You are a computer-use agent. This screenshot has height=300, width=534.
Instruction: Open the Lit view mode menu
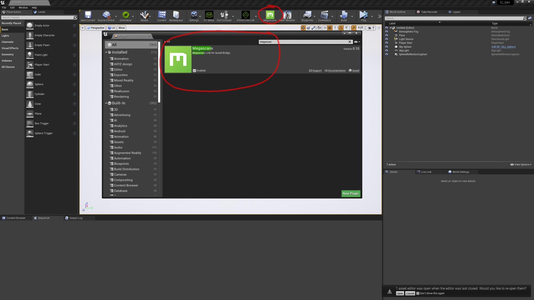(x=111, y=28)
